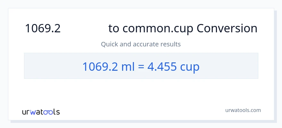Open the urwatools.com link
The width and height of the screenshot is (282, 128).
tap(243, 110)
